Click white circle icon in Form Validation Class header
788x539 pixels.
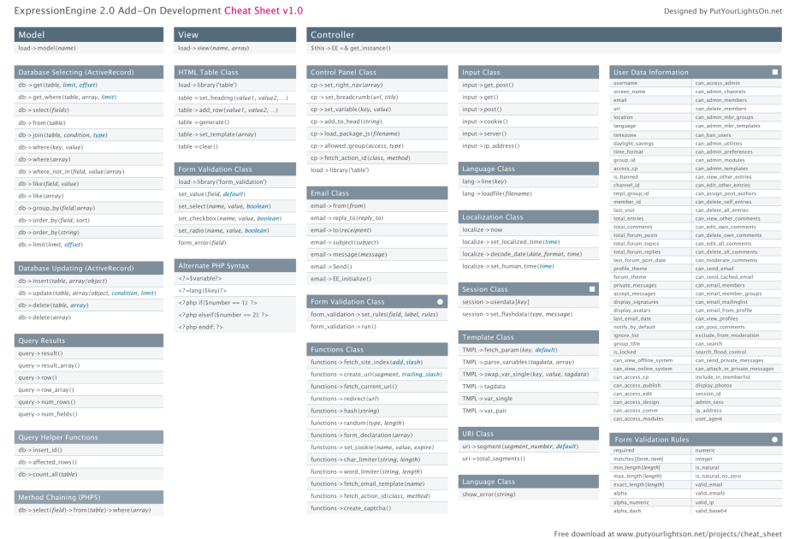point(440,302)
